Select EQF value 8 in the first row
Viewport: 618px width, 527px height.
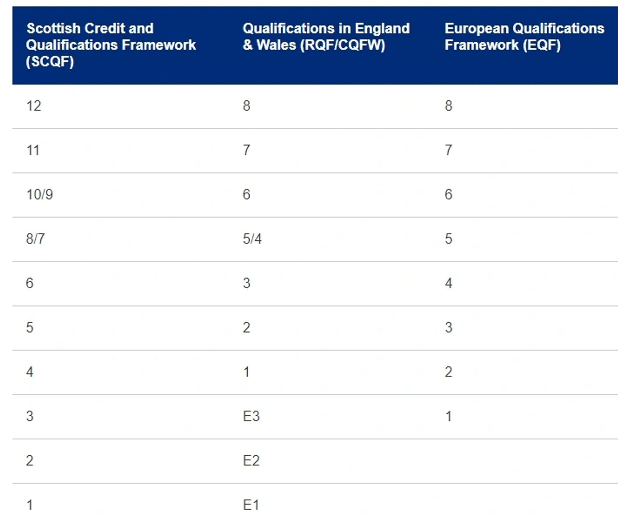(449, 106)
